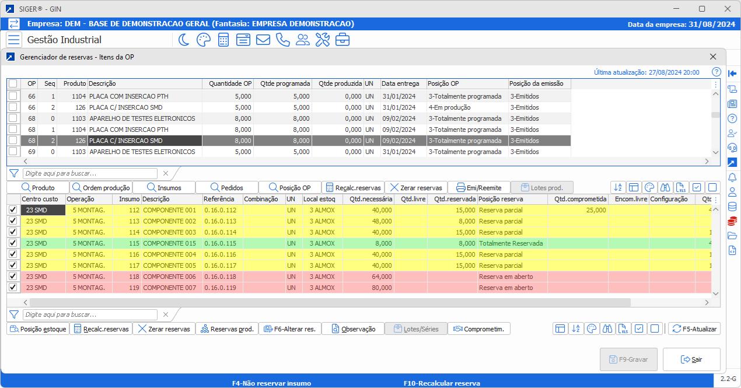Click binoculars search icon in lower toolbar

[x=607, y=329]
